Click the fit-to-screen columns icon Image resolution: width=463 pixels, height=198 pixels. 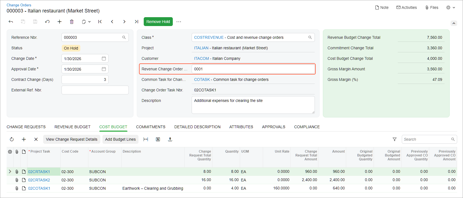[146, 139]
